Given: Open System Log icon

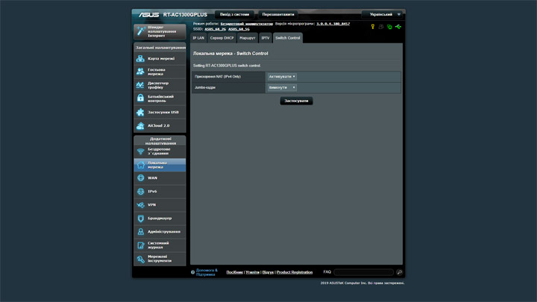Looking at the screenshot, I should click(x=140, y=245).
